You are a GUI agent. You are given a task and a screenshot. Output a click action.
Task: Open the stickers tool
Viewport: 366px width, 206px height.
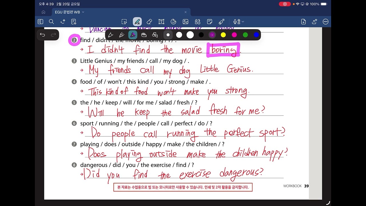173,22
